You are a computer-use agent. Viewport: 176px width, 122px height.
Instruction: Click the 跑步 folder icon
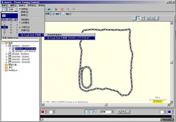coord(6,43)
